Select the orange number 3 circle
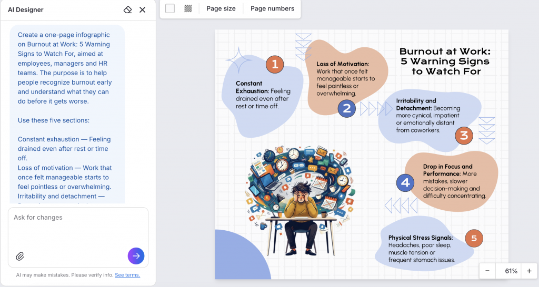This screenshot has width=539, height=287. [x=464, y=136]
